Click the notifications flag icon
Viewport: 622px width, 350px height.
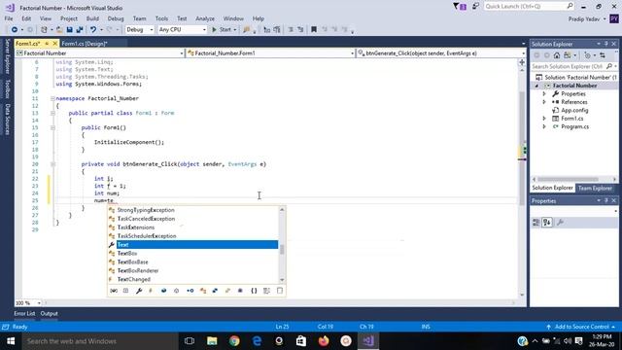[x=460, y=7]
